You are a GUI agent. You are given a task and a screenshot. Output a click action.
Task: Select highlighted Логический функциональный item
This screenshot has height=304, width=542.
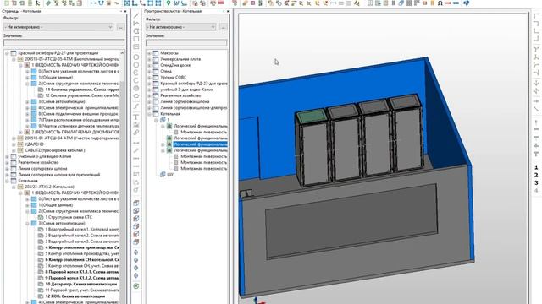201,144
